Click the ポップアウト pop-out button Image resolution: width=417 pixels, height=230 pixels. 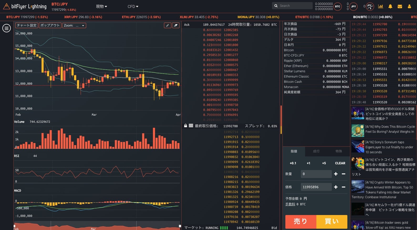point(50,25)
